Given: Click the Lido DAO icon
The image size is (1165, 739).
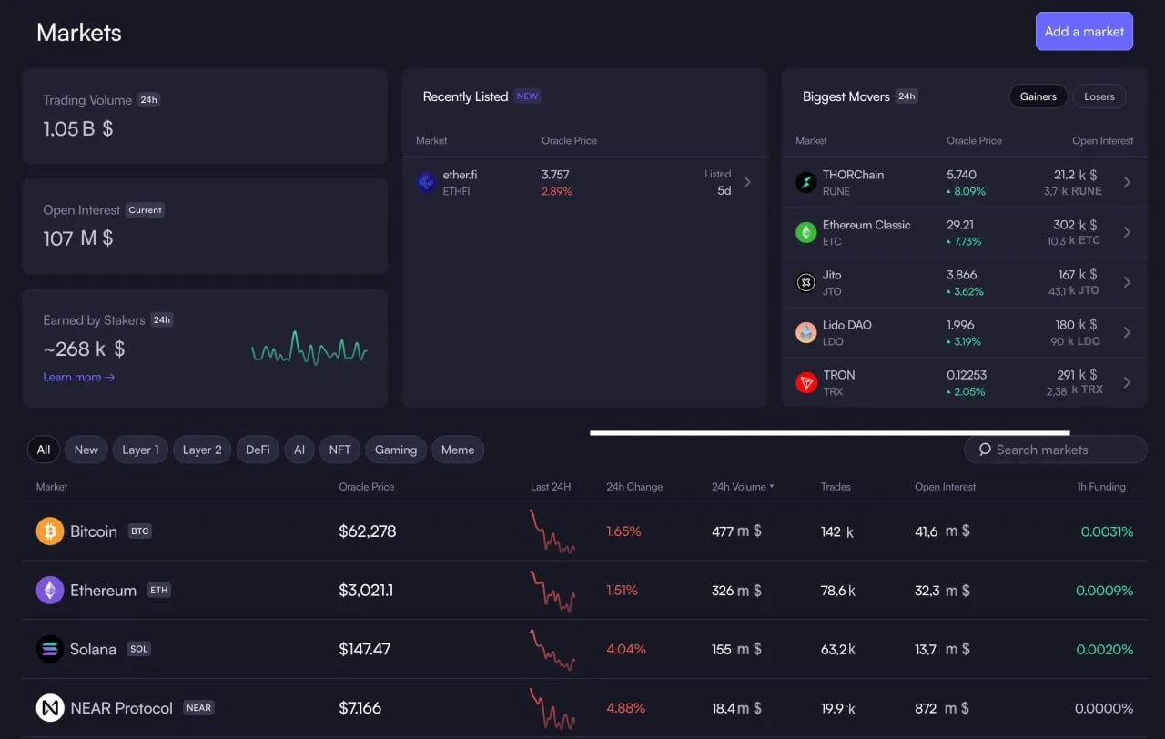Looking at the screenshot, I should (x=806, y=332).
